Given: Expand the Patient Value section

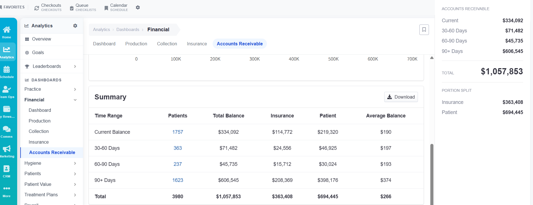Looking at the screenshot, I should pos(75,184).
